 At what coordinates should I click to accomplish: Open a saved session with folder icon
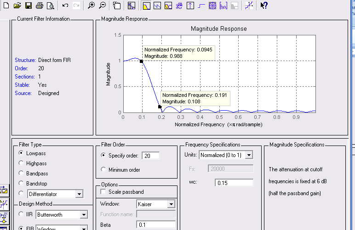point(17,6)
